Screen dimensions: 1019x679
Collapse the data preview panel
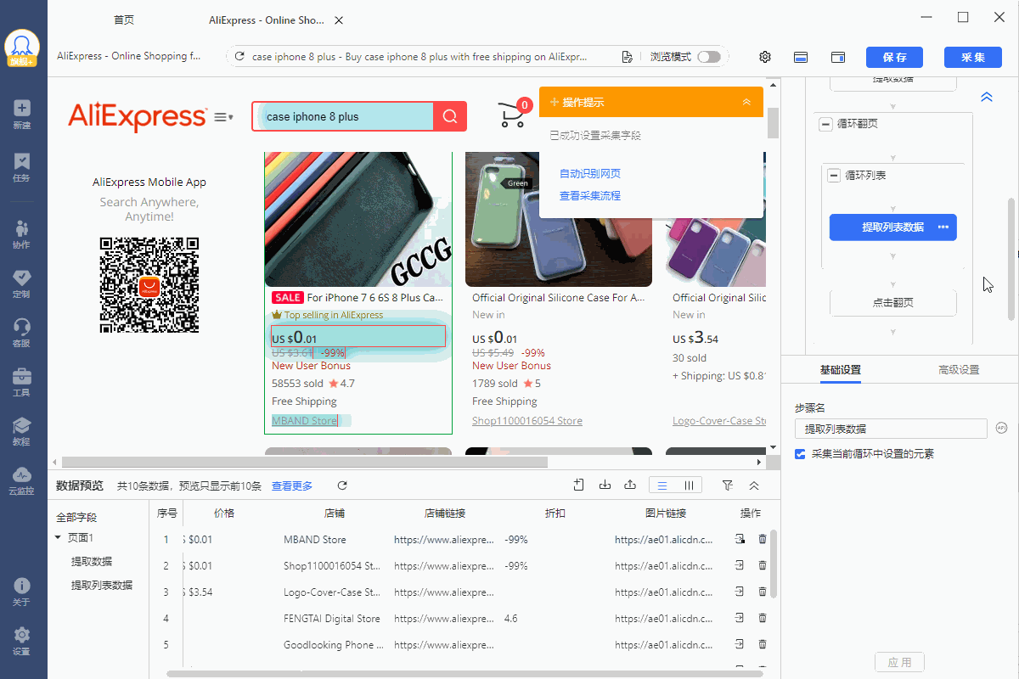pyautogui.click(x=754, y=485)
